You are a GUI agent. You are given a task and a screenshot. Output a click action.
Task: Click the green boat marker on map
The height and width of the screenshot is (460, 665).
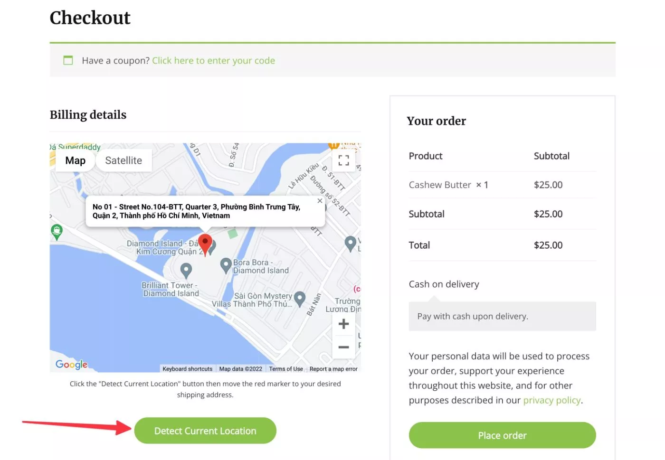[57, 232]
